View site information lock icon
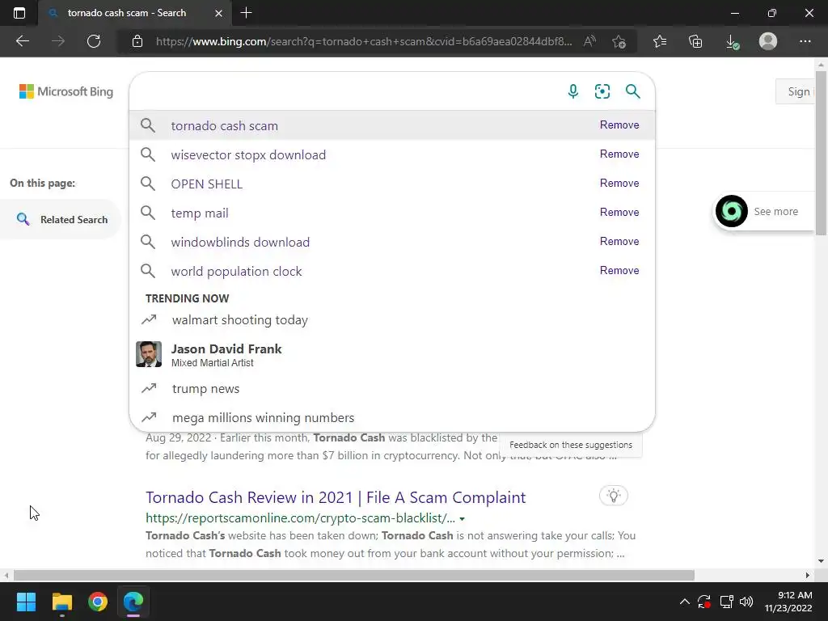828x621 pixels. click(137, 41)
